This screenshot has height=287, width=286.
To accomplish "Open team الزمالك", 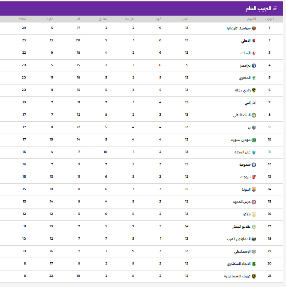I will pos(246,53).
